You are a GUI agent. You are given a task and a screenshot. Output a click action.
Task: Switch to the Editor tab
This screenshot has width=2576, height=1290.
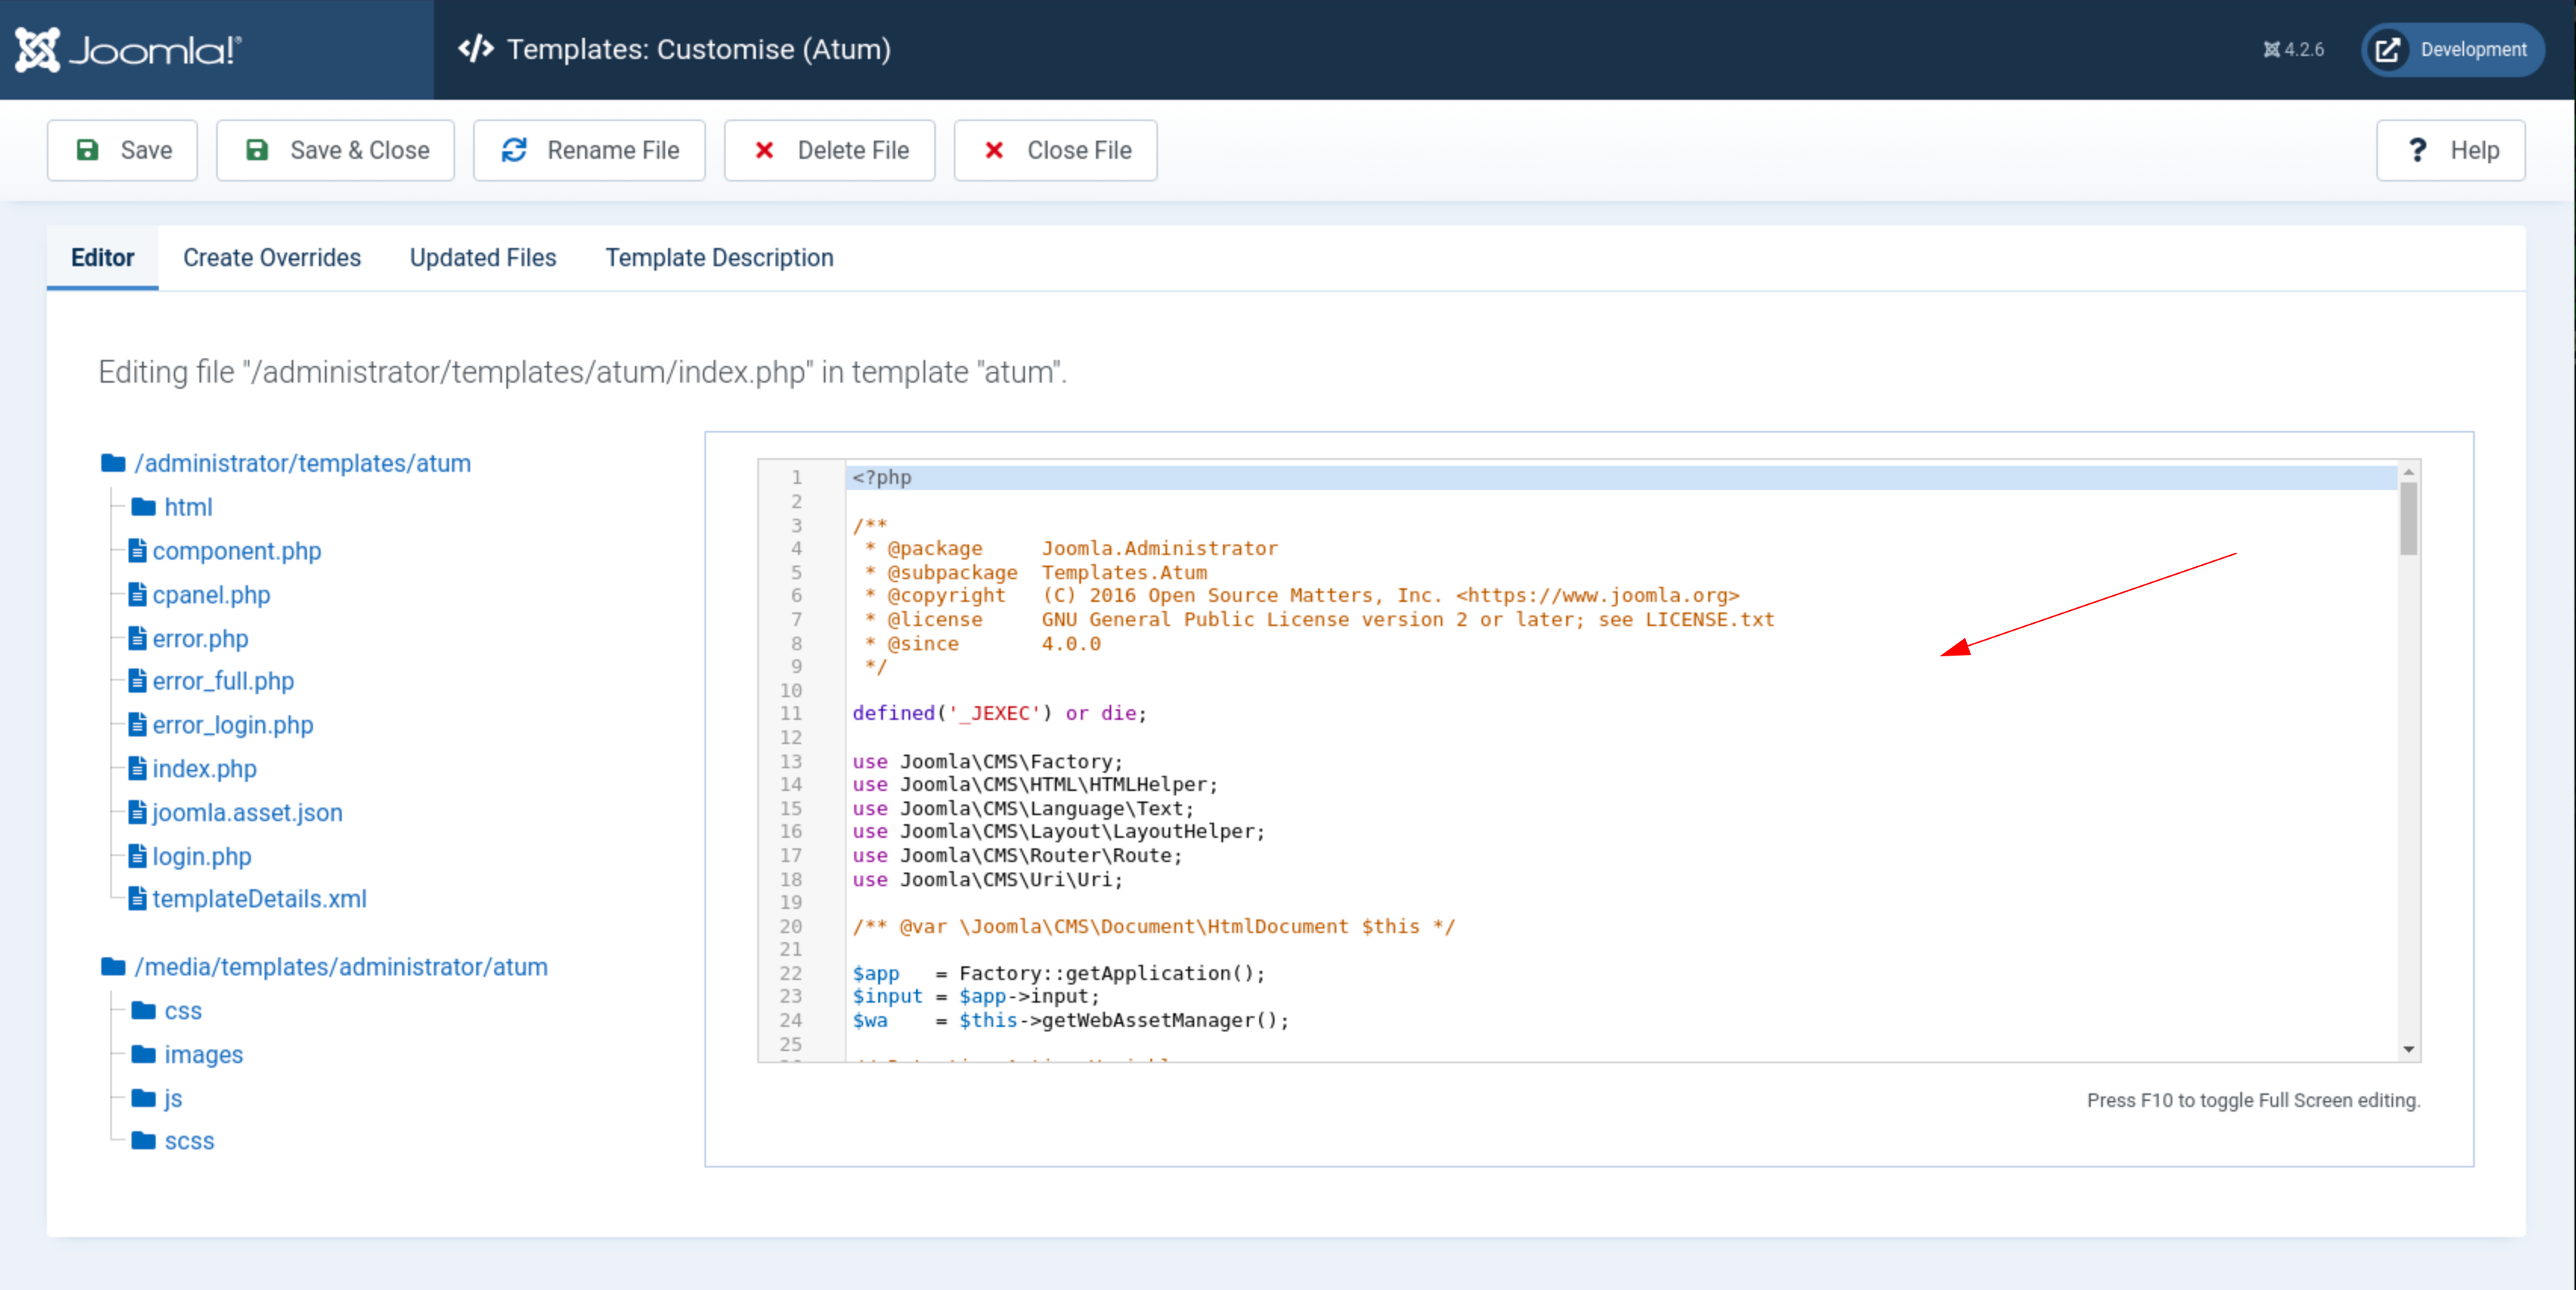102,258
